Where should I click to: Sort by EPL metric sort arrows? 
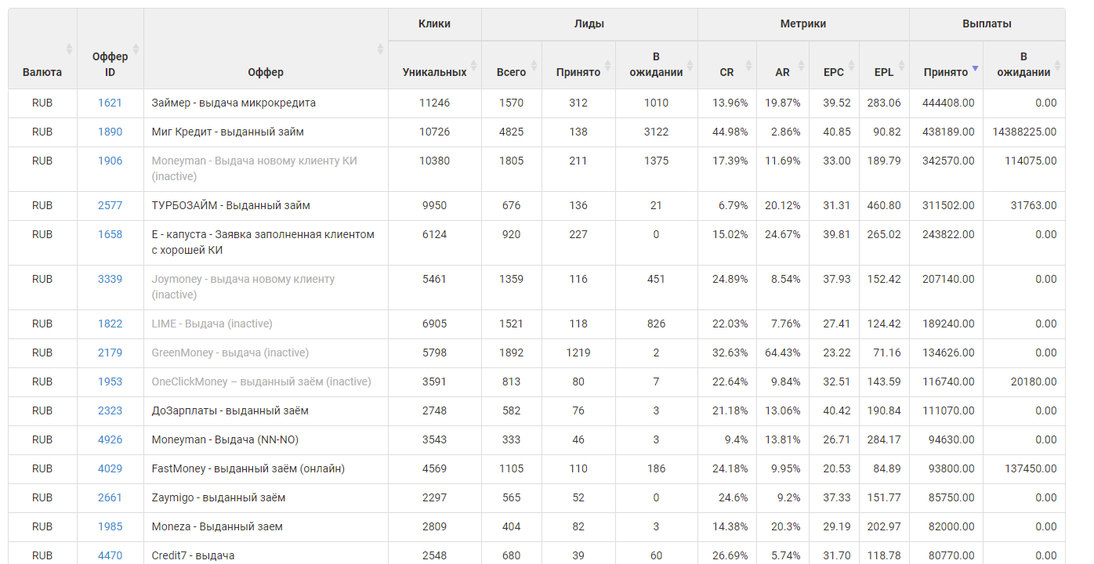pos(902,65)
